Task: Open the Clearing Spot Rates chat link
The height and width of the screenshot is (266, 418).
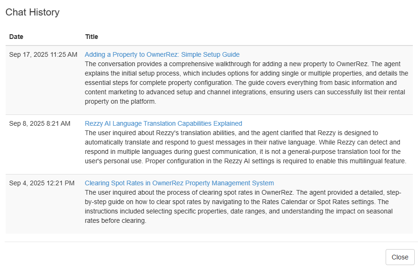Action: coord(179,183)
